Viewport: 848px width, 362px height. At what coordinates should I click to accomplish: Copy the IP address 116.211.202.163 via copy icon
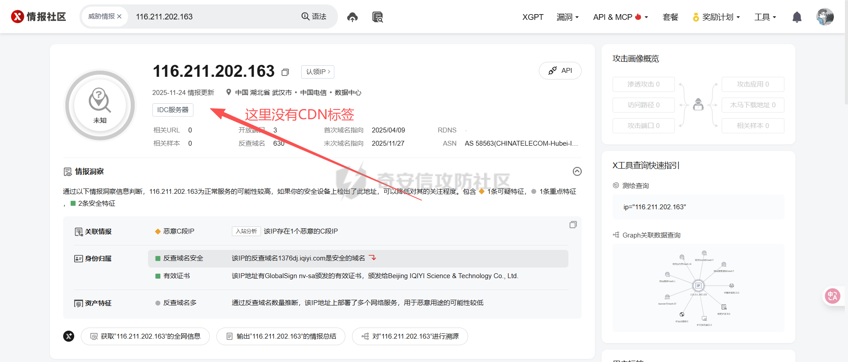[285, 72]
